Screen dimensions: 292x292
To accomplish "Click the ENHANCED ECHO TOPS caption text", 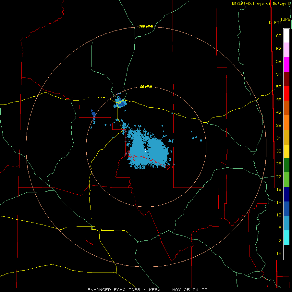I will coord(114,290).
